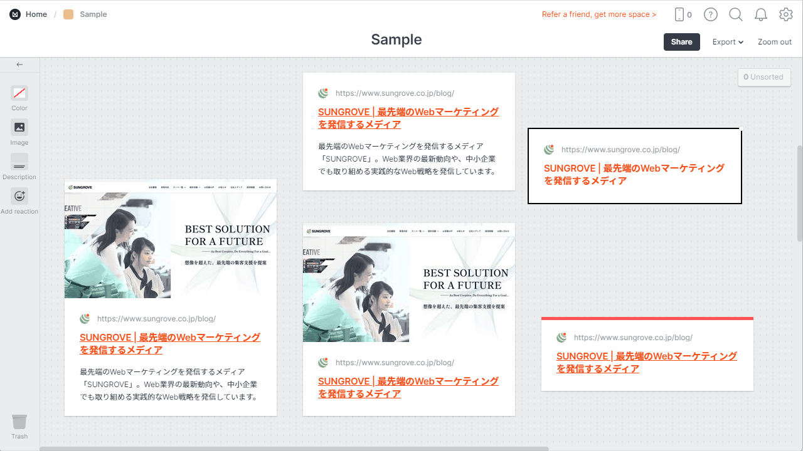
Task: Click the Trash icon
Action: tap(19, 422)
